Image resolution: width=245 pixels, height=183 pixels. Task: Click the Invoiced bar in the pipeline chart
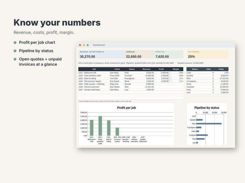tap(202, 135)
